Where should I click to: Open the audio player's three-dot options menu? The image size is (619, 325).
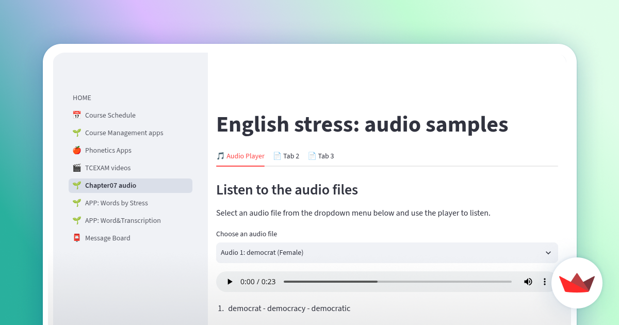[544, 282]
